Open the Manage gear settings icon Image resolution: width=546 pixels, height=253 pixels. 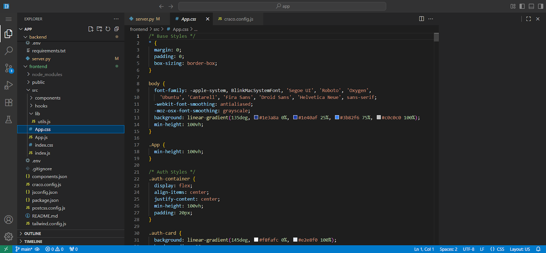click(9, 236)
